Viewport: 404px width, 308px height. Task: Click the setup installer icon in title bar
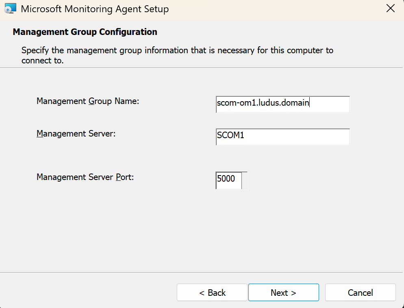[11, 9]
